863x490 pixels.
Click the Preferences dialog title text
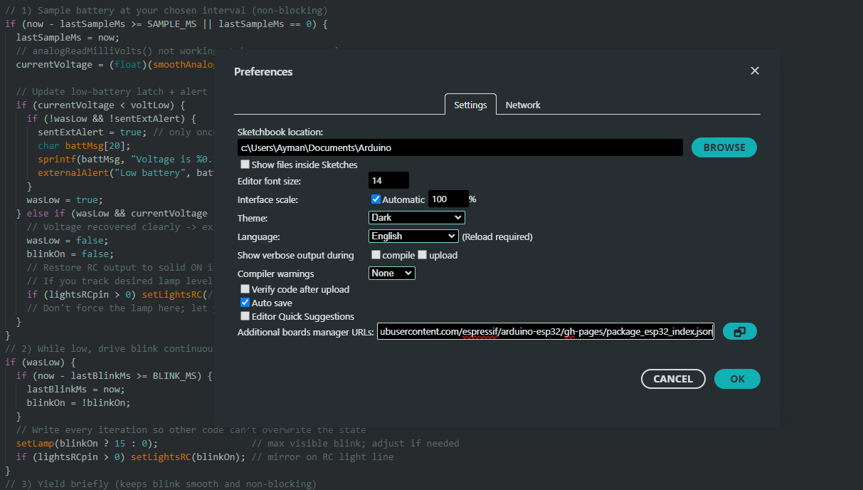point(263,71)
